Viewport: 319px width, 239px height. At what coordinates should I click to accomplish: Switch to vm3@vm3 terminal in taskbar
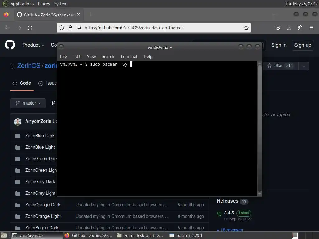pos(36,235)
